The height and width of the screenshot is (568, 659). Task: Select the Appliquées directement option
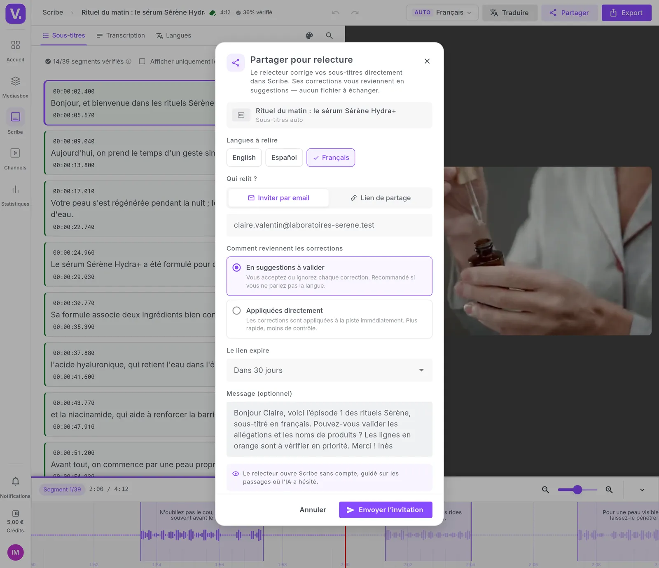point(329,319)
